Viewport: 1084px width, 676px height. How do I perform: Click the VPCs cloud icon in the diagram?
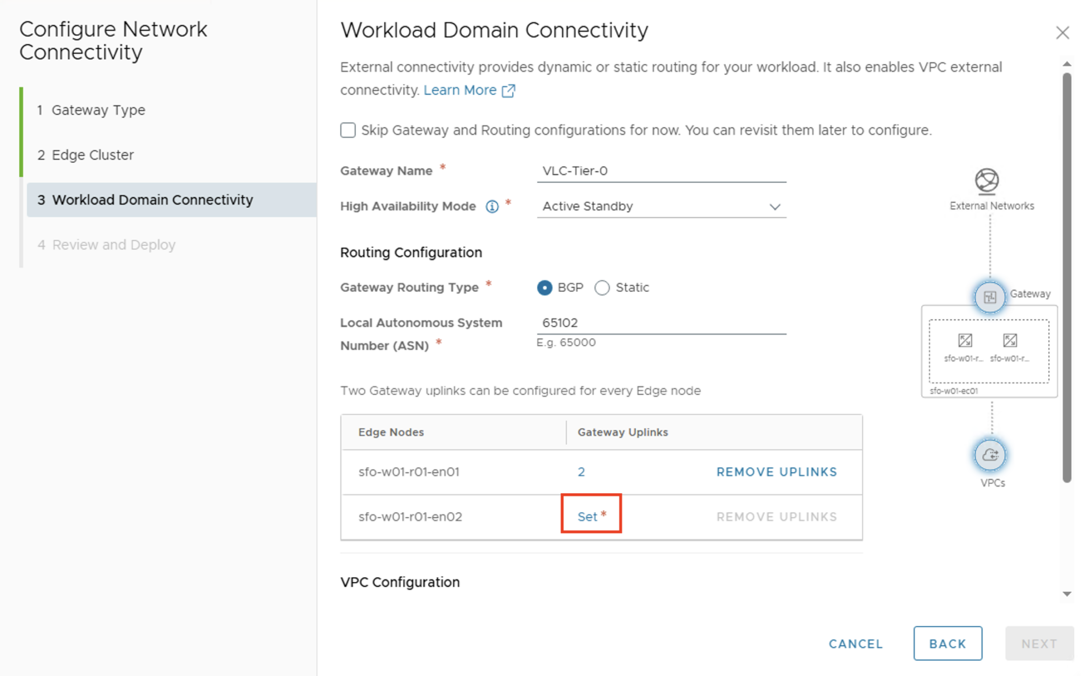tap(990, 455)
